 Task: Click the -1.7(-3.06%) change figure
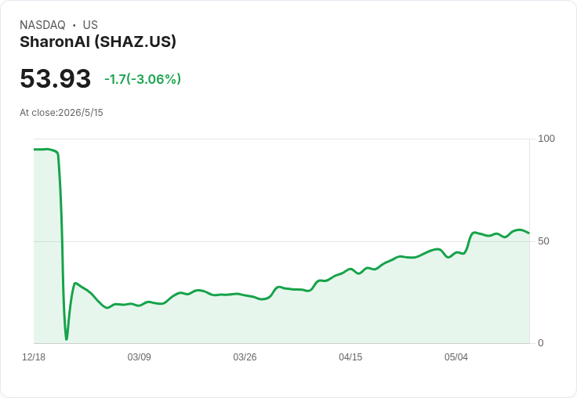pyautogui.click(x=143, y=79)
